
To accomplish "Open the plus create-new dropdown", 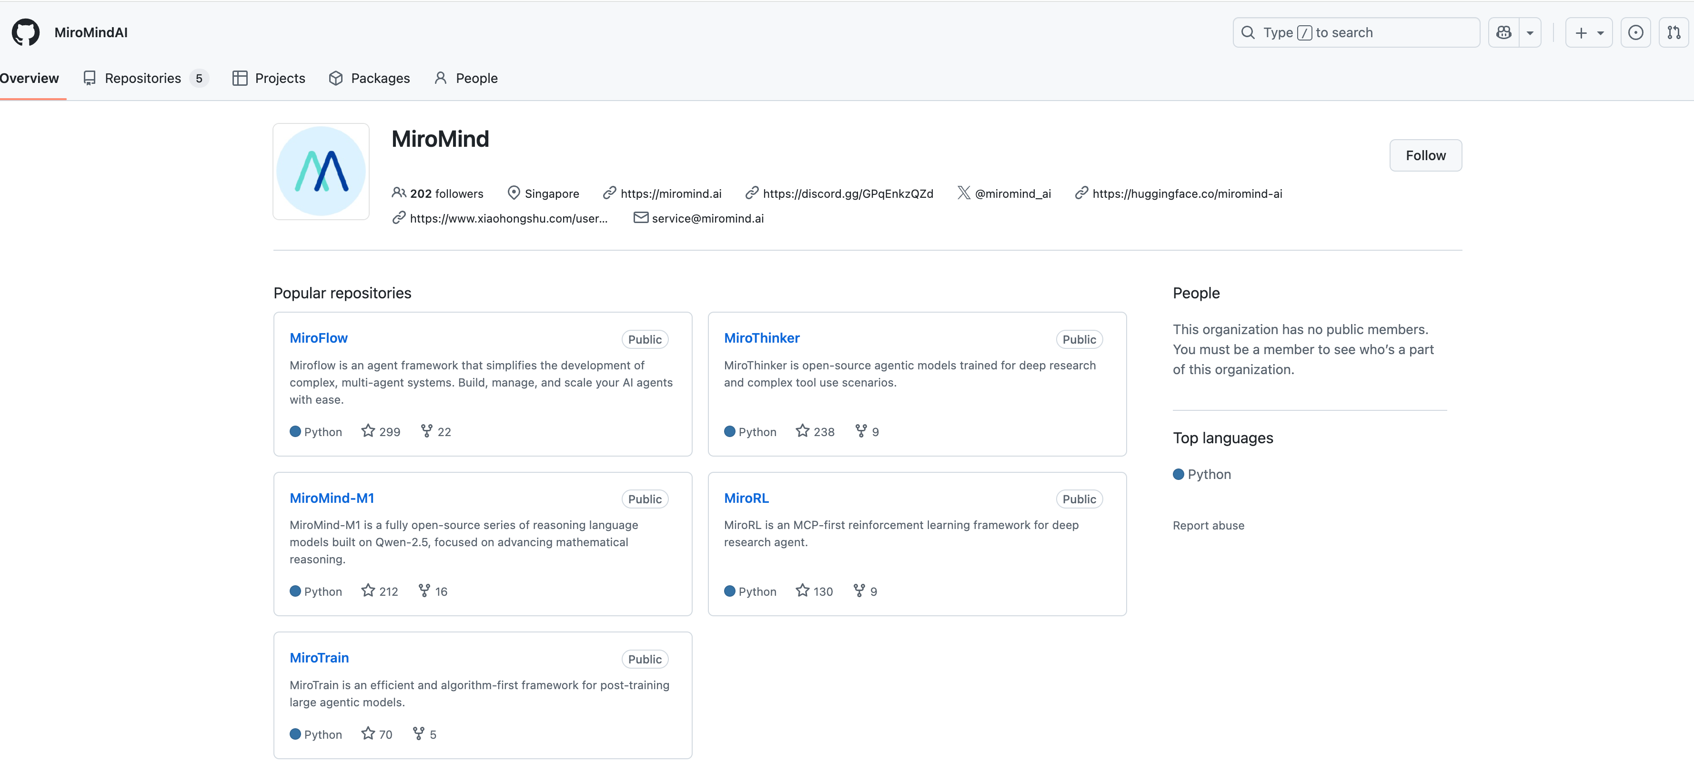I will 1589,32.
